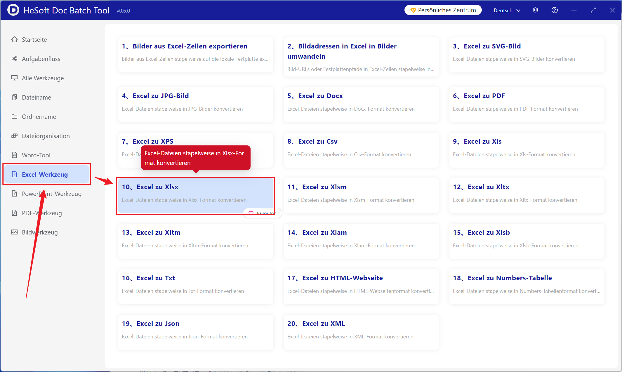Viewport: 622px width, 372px height.
Task: Open Excel zu Txt tool
Action: pyautogui.click(x=196, y=286)
